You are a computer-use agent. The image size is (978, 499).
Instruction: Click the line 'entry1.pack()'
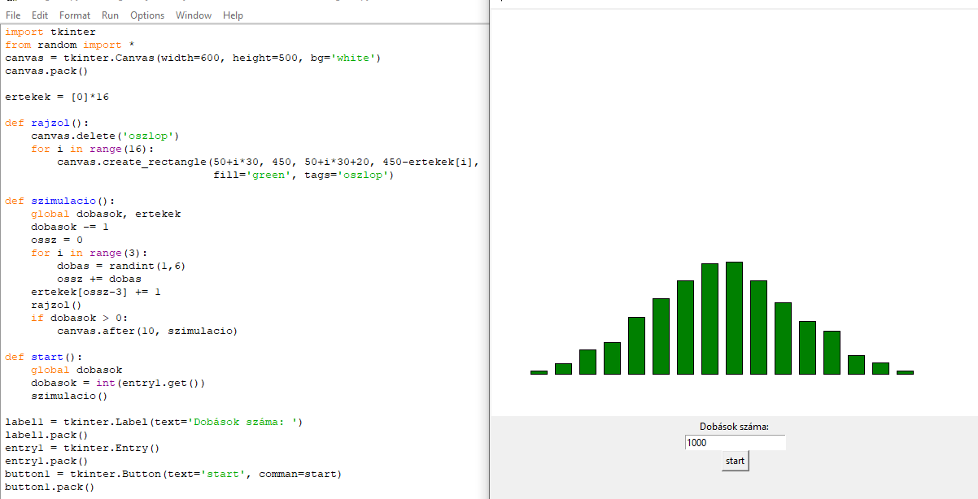click(x=47, y=461)
